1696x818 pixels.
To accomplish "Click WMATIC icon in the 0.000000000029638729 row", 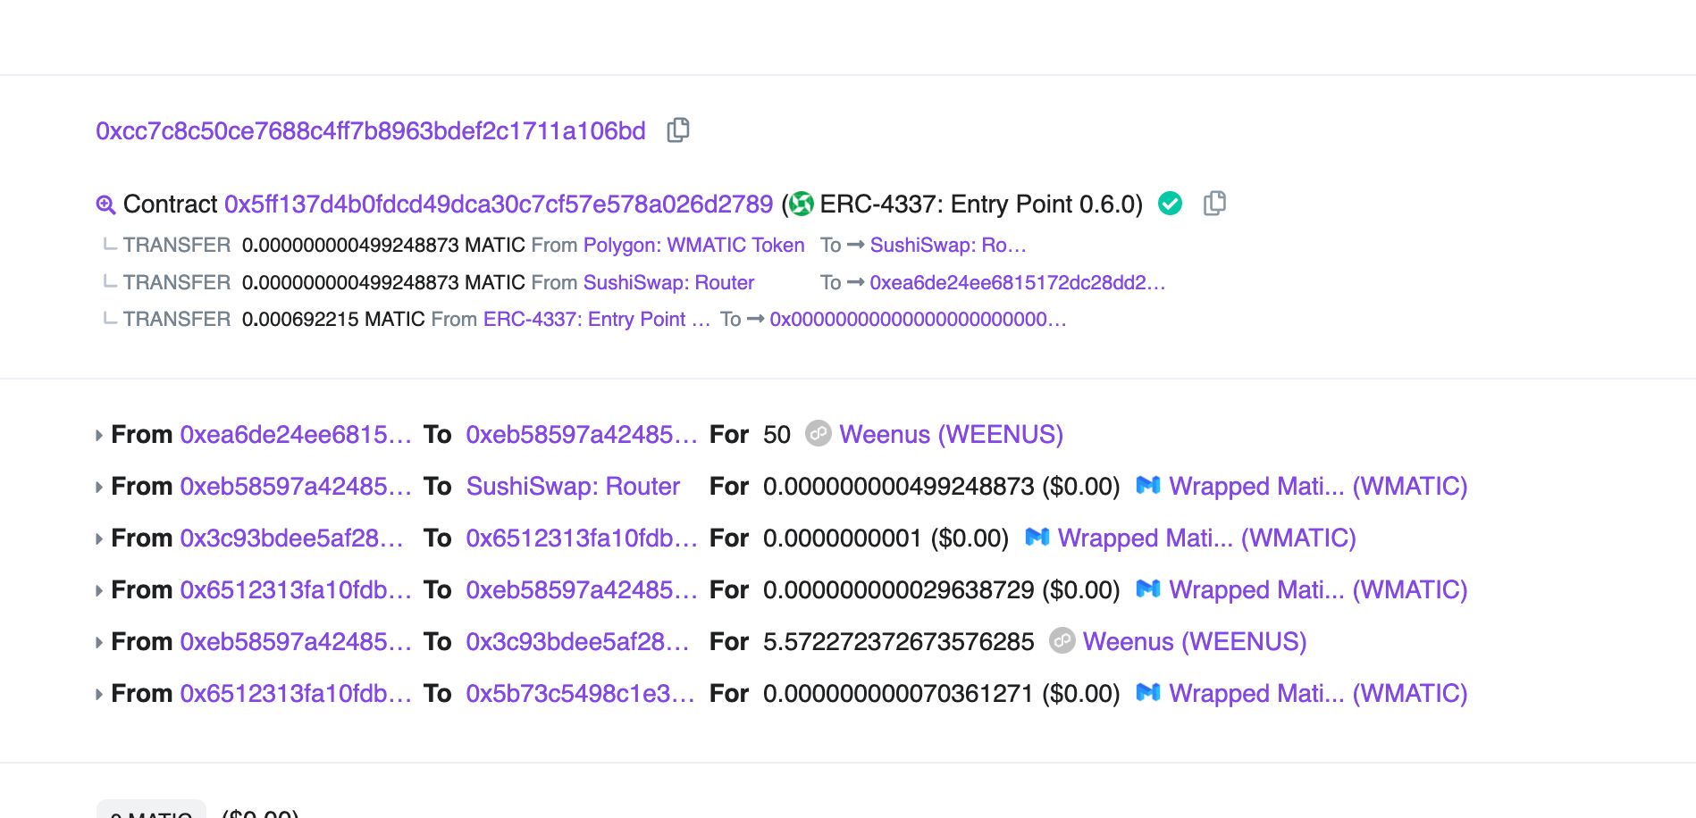I will tap(1147, 588).
